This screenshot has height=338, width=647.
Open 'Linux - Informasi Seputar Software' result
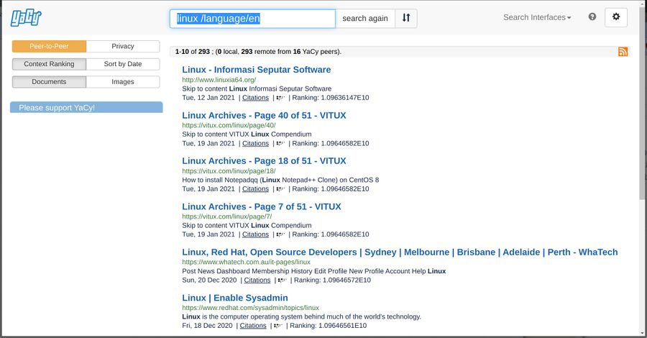pyautogui.click(x=256, y=70)
